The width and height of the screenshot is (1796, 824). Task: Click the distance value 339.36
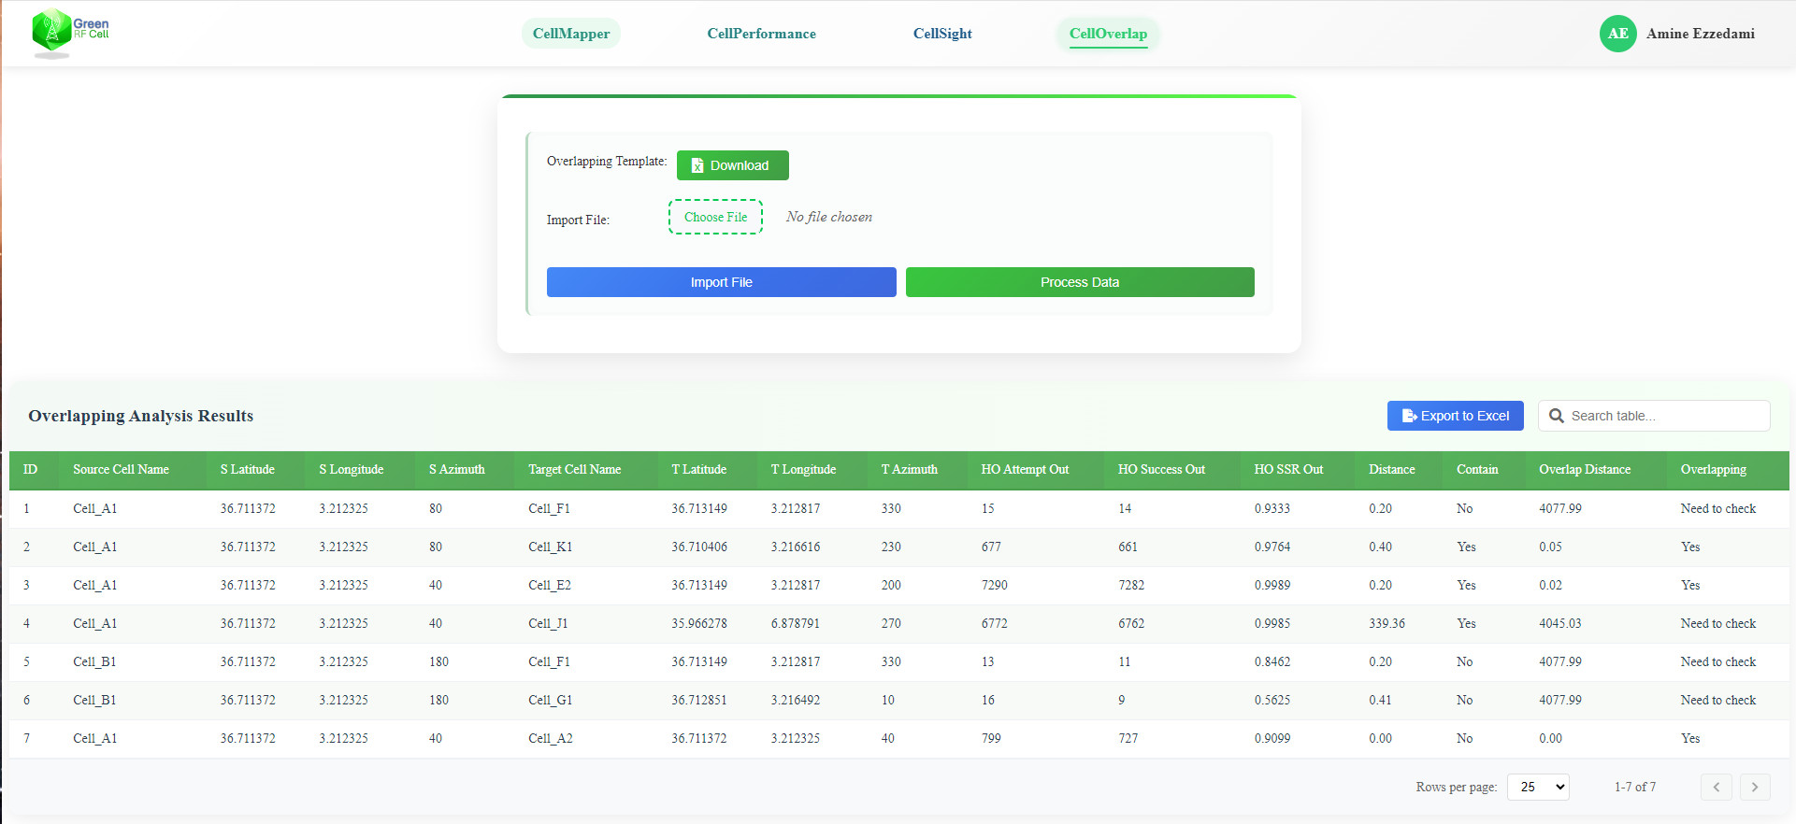pos(1387,623)
